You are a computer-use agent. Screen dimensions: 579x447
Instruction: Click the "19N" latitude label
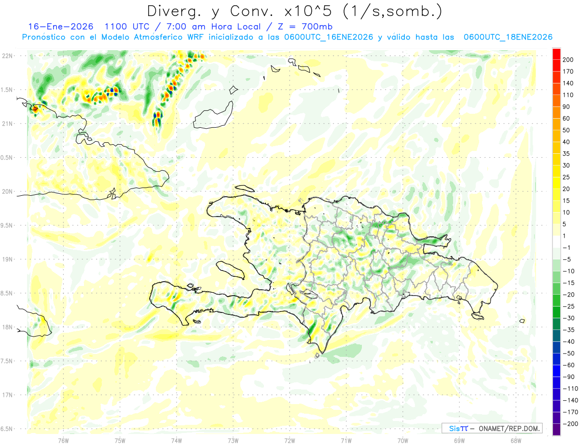7,259
